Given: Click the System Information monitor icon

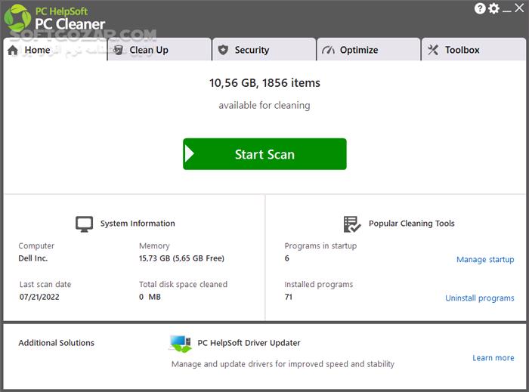Looking at the screenshot, I should (x=84, y=224).
